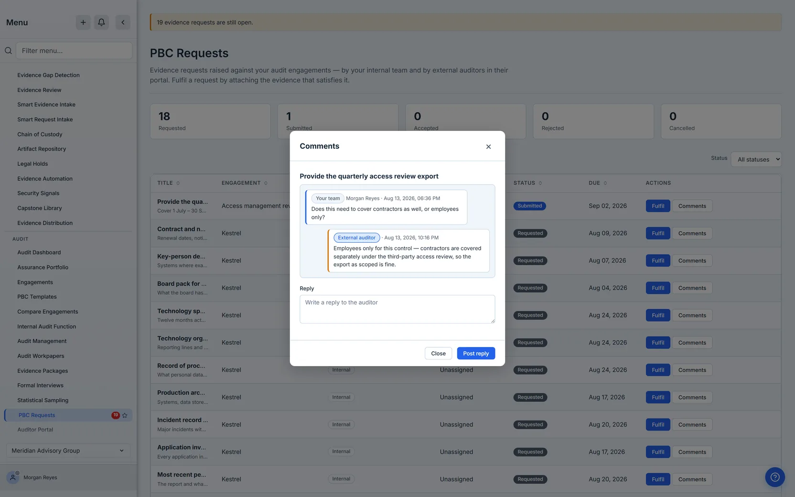
Task: Open Formal Interviews menu item
Action: tap(40, 386)
